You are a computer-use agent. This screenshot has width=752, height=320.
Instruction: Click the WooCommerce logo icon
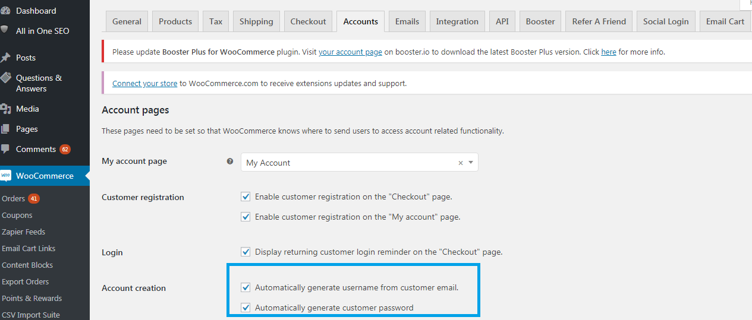click(x=5, y=176)
